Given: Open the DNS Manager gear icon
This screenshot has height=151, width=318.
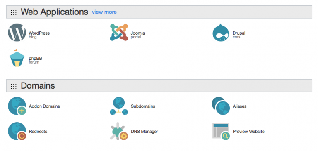Looking at the screenshot, I should 119,131.
